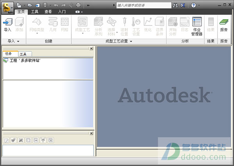Screen dimensions: 234x166
Task: Click the green 报告 (Report) book icon
Action: tap(224, 24)
